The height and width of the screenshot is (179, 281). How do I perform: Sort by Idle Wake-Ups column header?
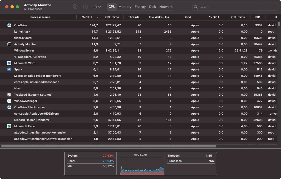(x=159, y=17)
